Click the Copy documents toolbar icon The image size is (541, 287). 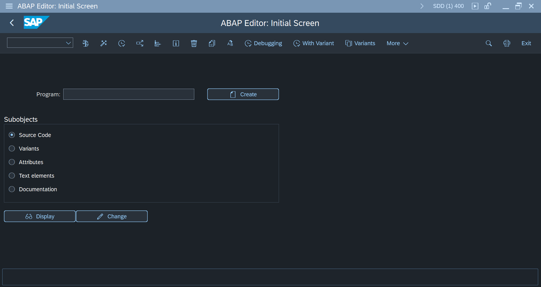coord(212,43)
